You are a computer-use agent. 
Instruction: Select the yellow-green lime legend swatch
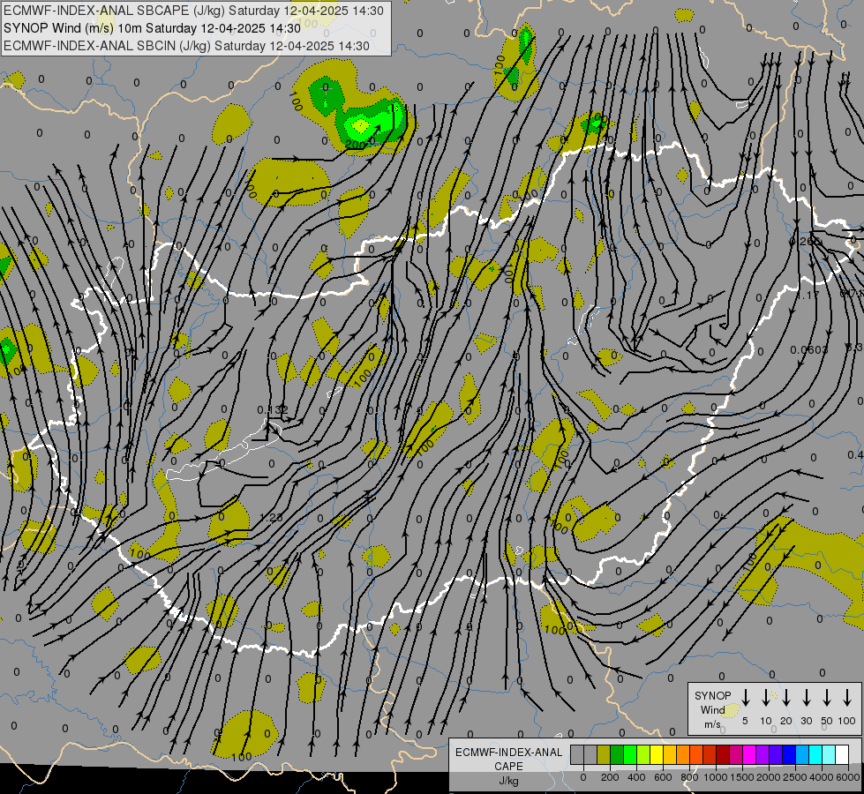coord(643,754)
